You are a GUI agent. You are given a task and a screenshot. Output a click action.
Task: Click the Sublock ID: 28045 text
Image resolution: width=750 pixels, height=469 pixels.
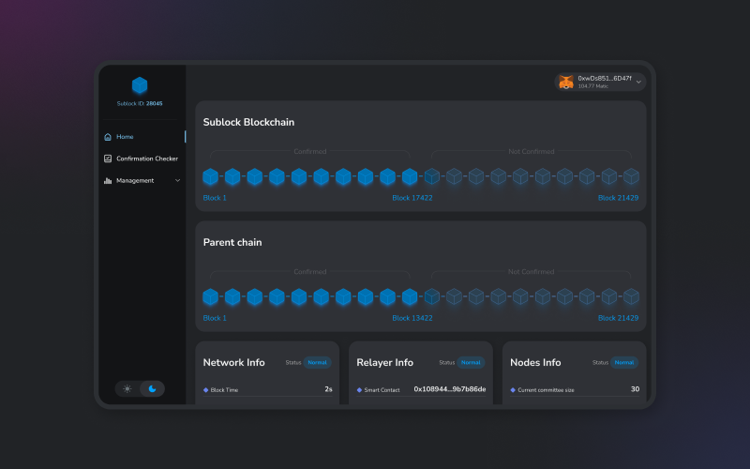(x=140, y=103)
